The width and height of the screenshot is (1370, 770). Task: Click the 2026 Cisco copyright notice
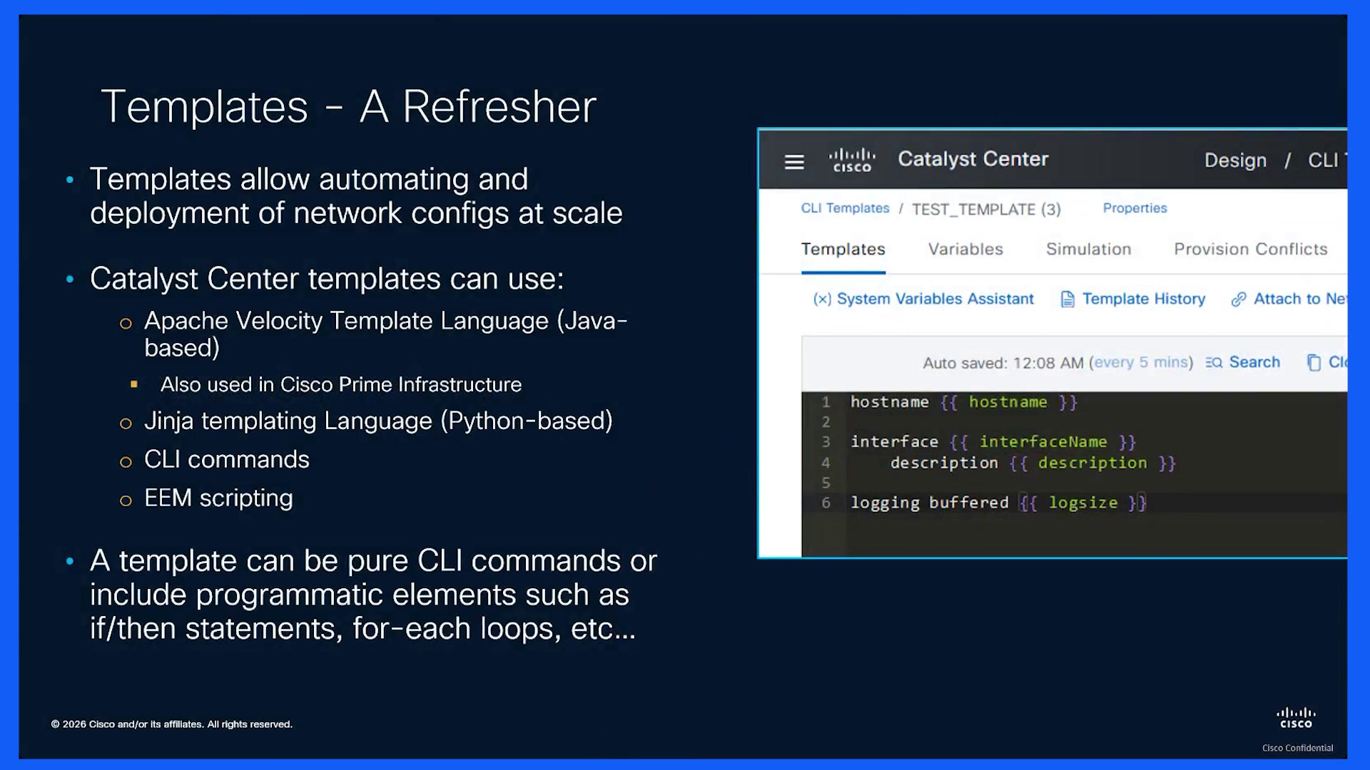tap(171, 724)
